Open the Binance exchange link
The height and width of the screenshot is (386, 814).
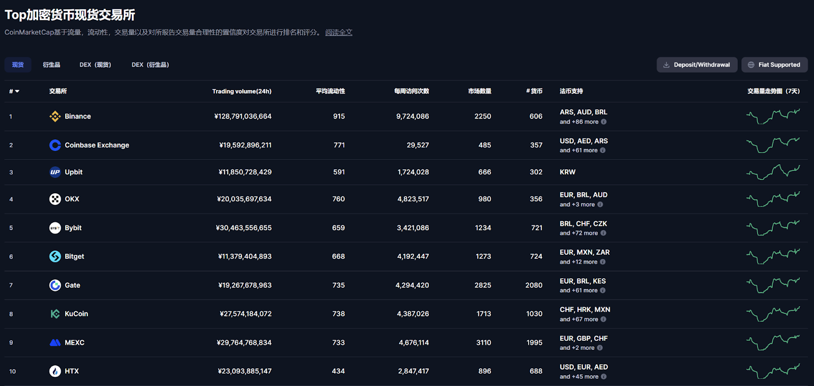tap(78, 116)
